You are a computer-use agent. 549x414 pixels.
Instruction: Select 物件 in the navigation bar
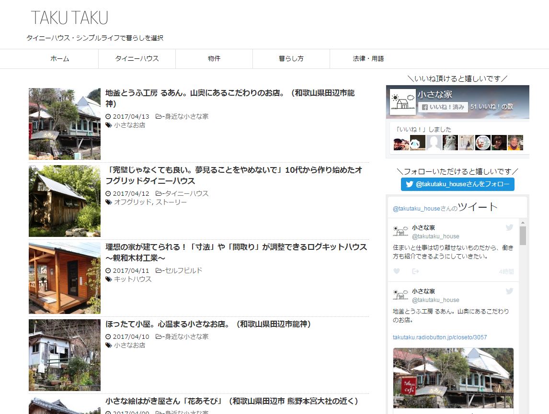[x=214, y=59]
